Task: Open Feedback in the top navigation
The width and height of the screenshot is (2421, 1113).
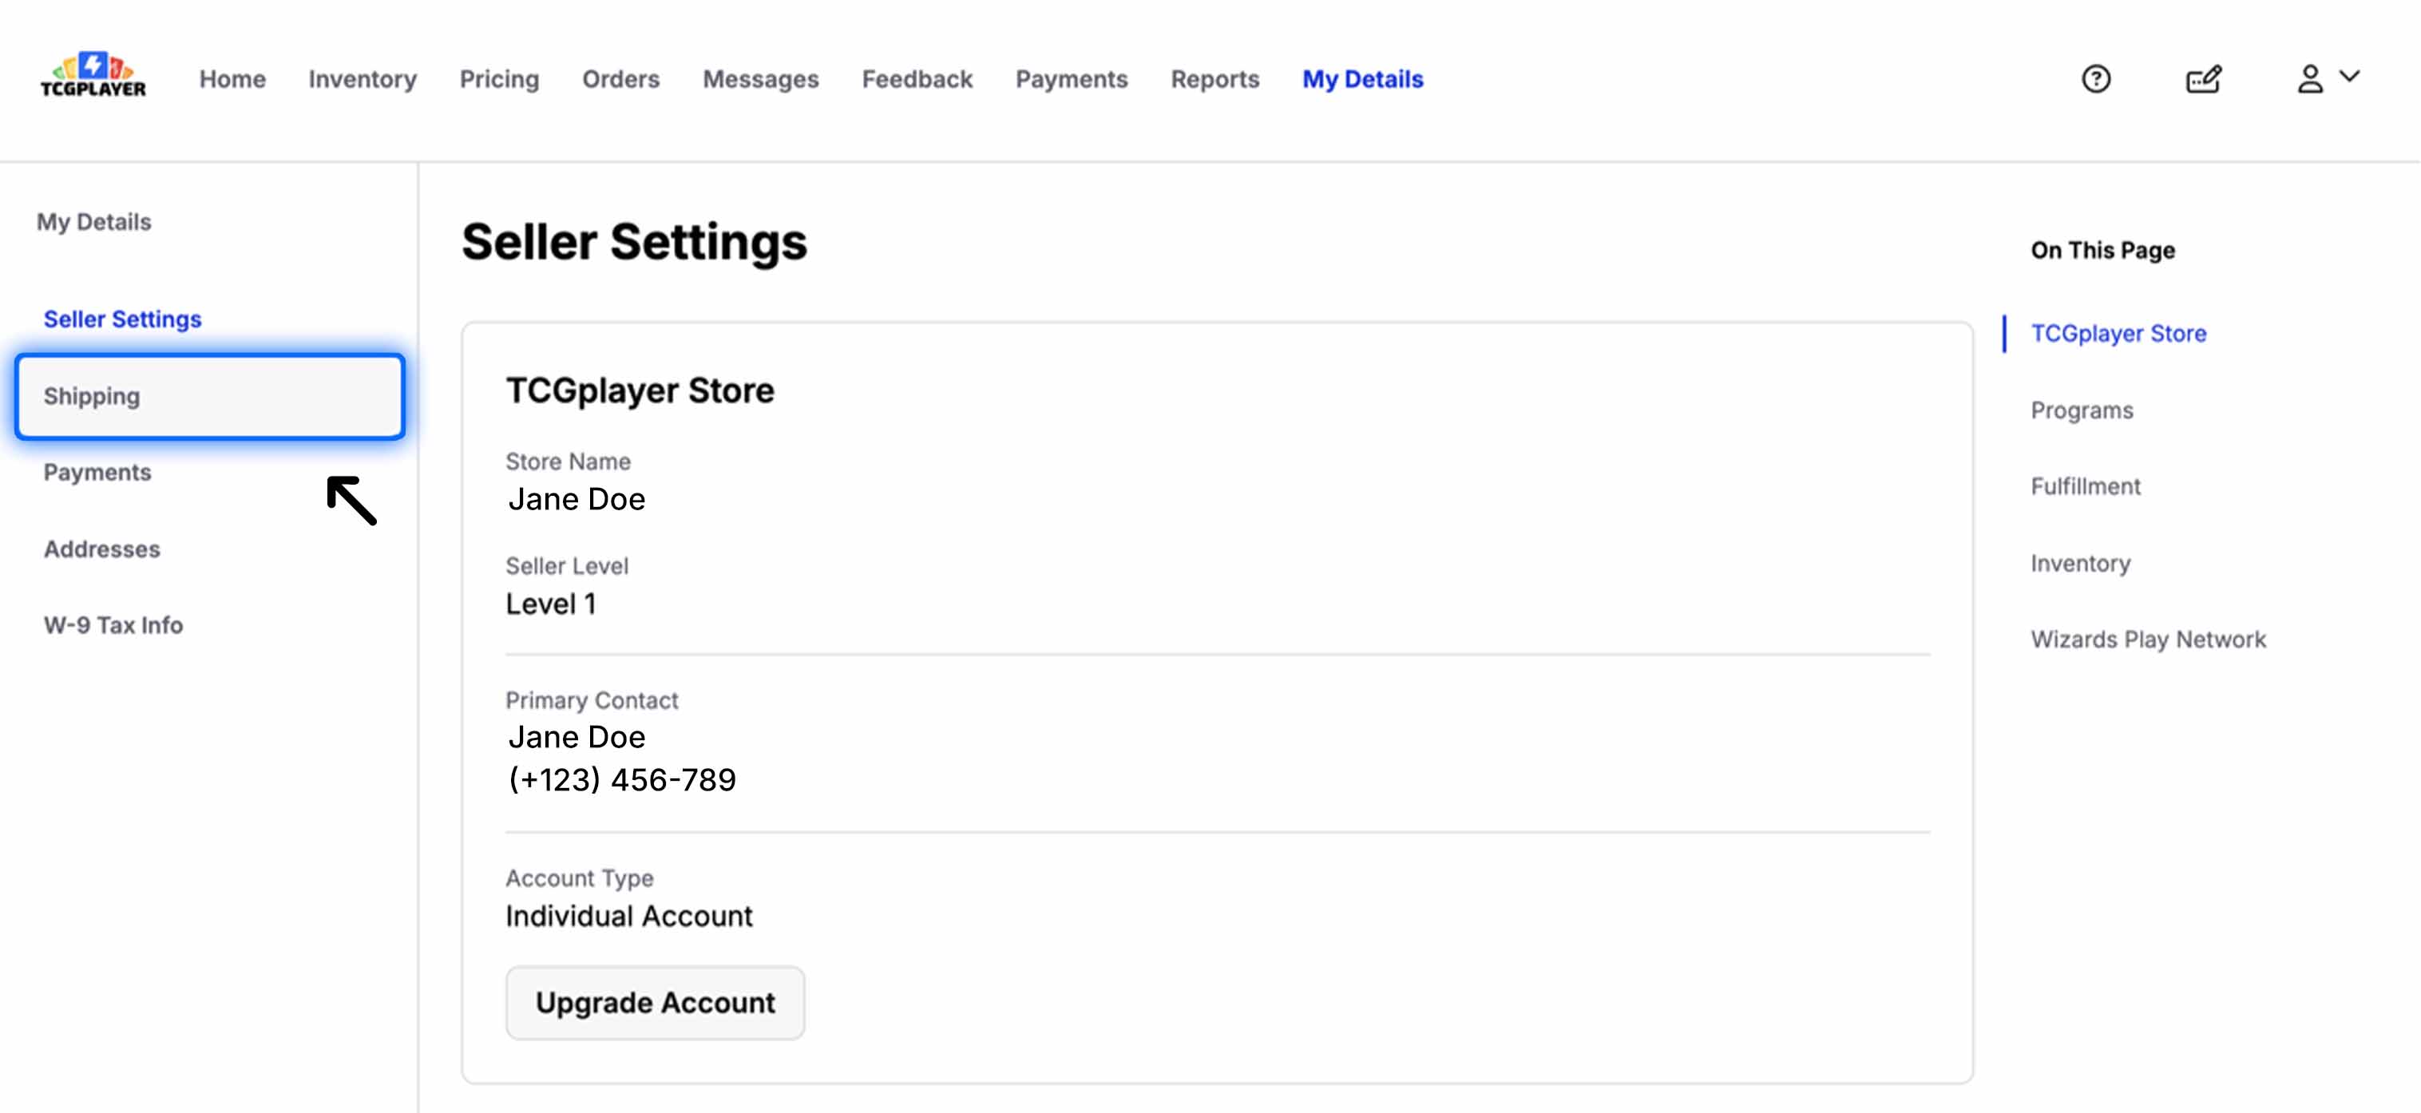Action: (x=917, y=79)
